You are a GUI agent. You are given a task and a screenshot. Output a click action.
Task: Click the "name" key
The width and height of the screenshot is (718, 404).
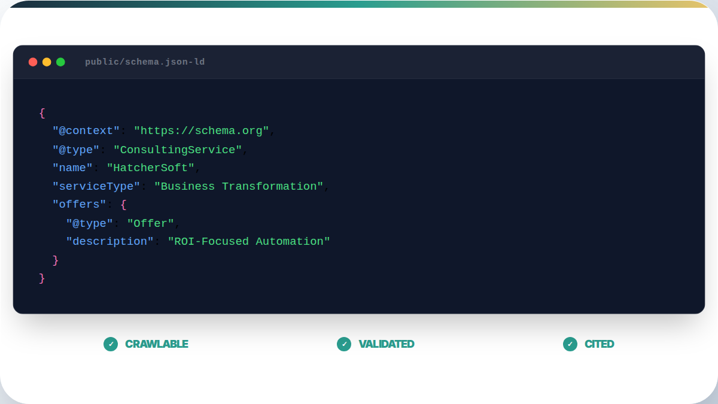click(72, 168)
